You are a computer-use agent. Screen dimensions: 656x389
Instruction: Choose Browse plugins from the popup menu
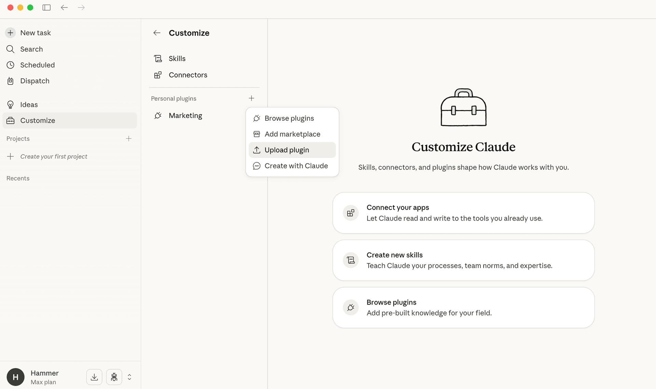click(x=292, y=118)
